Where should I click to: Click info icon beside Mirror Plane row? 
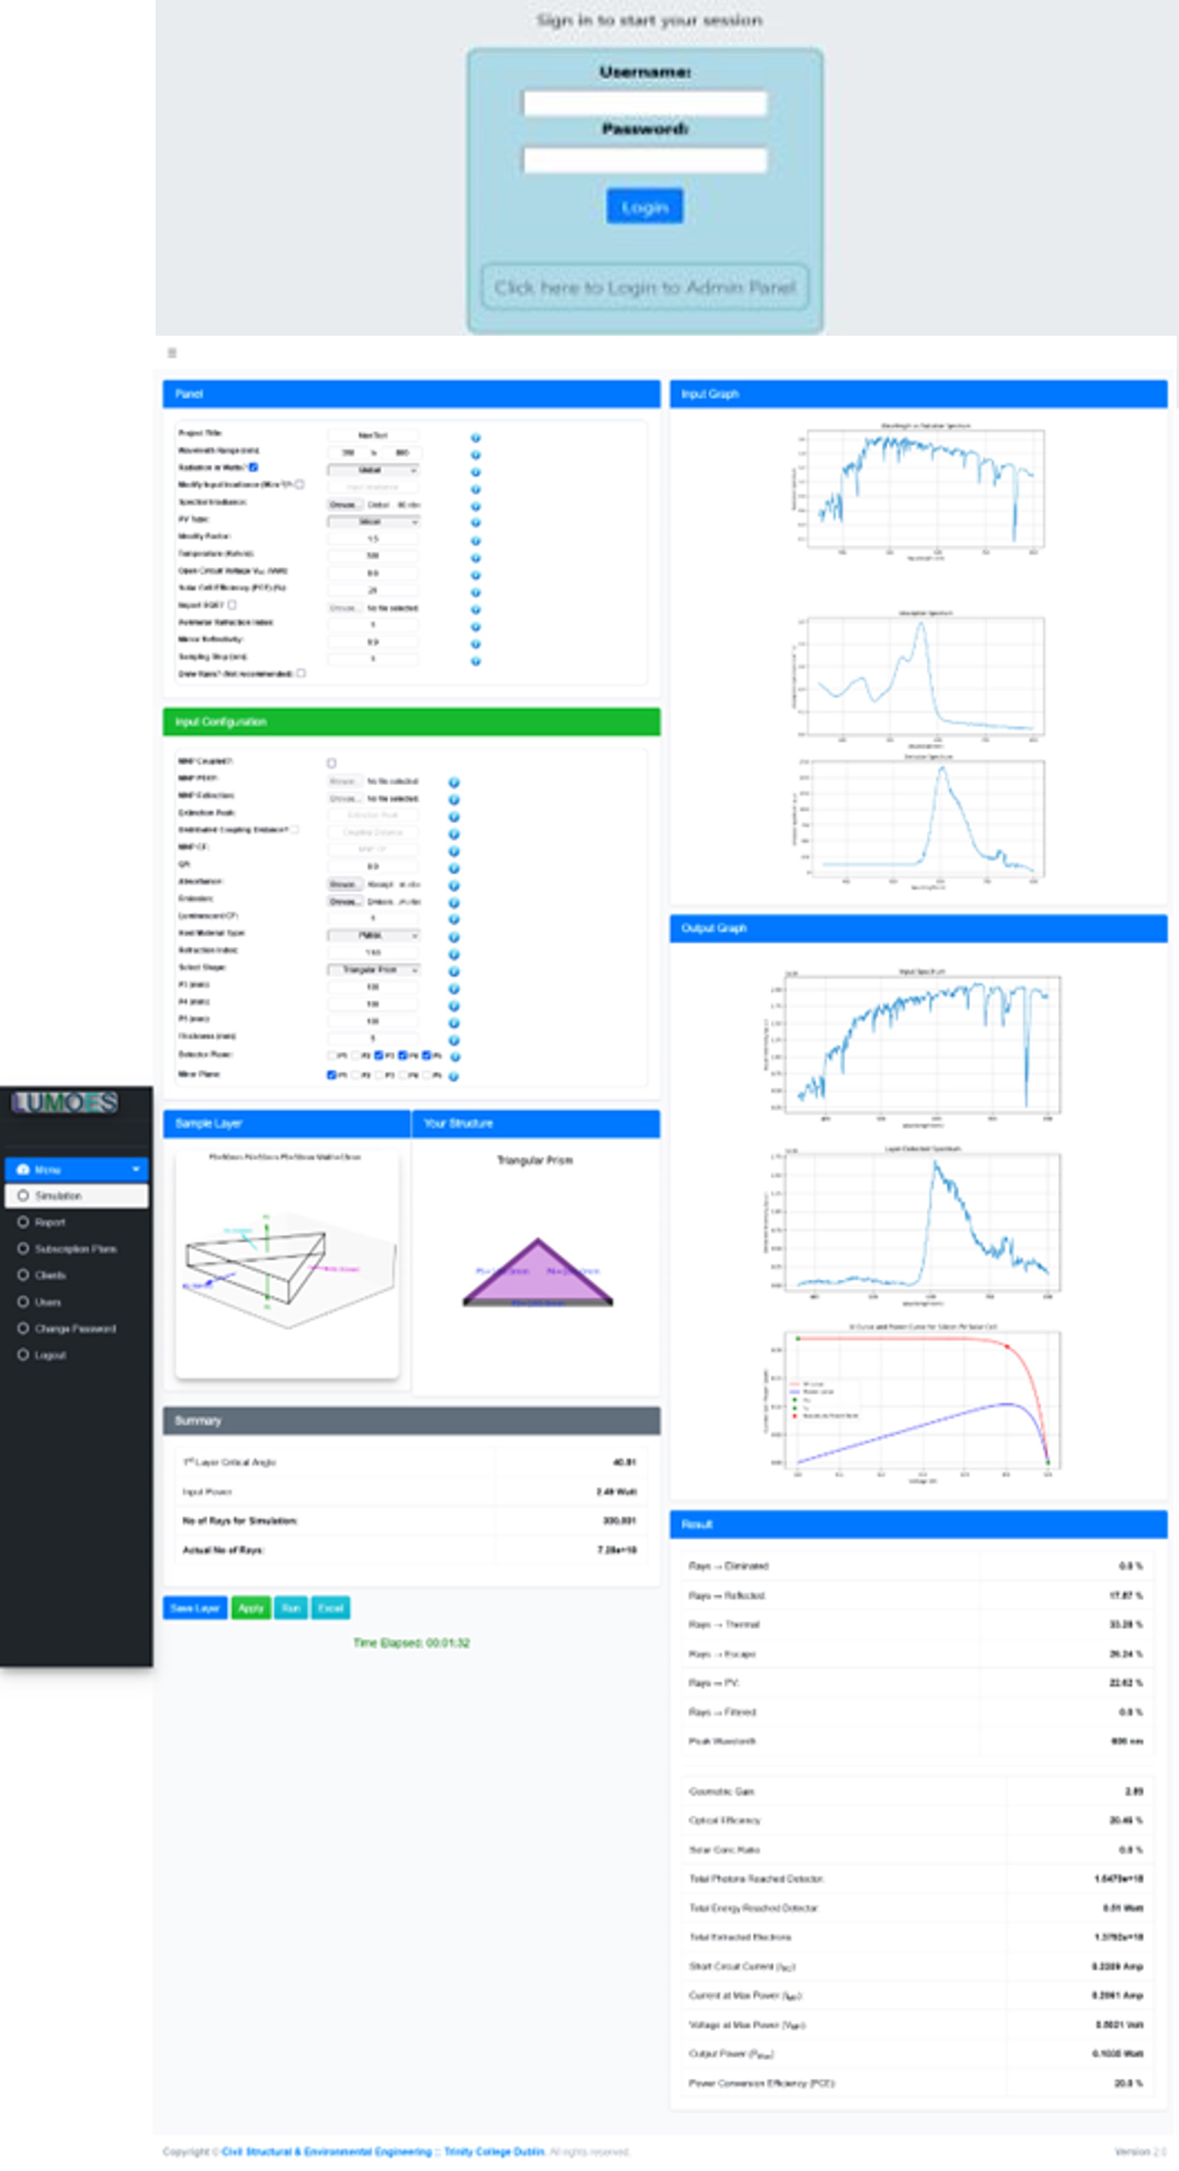pyautogui.click(x=453, y=1076)
